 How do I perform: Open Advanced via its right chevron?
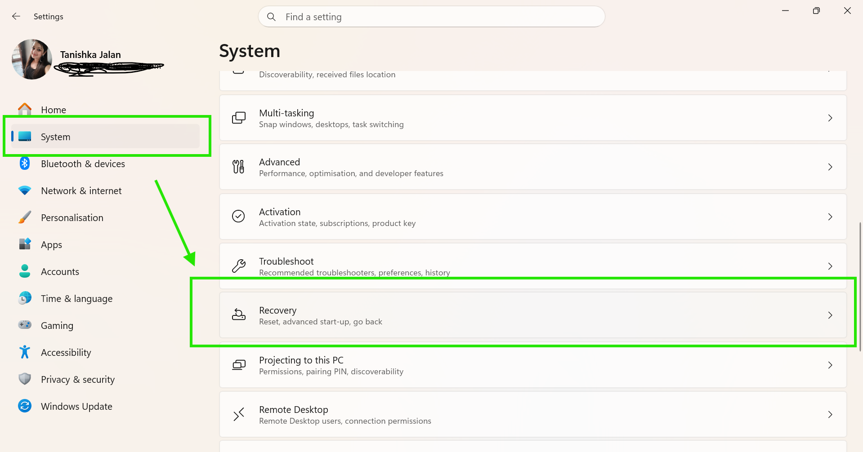click(830, 167)
